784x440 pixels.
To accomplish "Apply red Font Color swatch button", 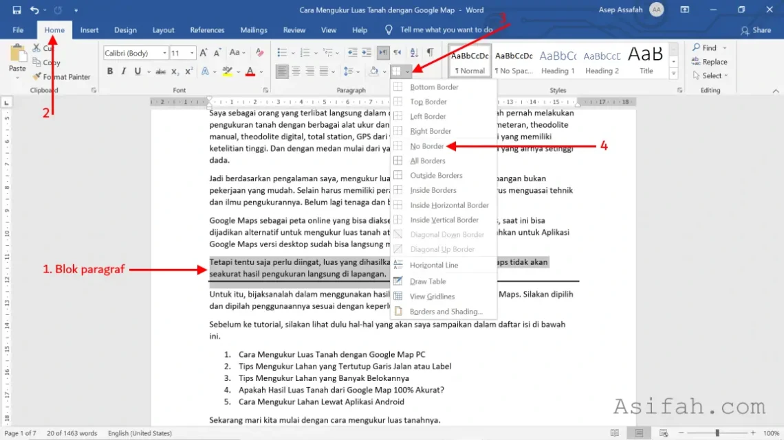I will coord(250,72).
